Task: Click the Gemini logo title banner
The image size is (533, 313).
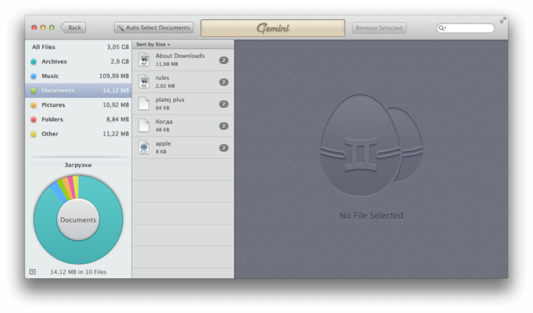Action: (x=273, y=28)
